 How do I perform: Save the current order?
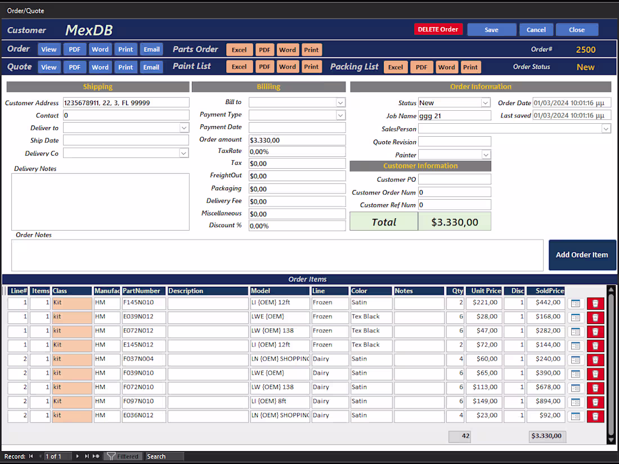click(x=491, y=29)
